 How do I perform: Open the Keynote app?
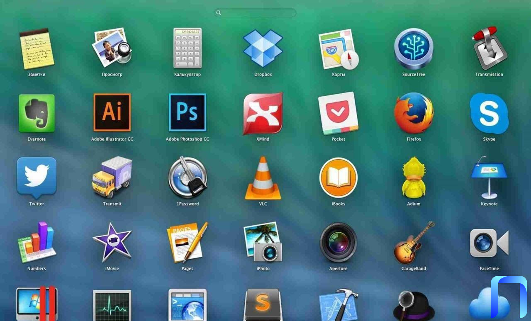(x=489, y=178)
